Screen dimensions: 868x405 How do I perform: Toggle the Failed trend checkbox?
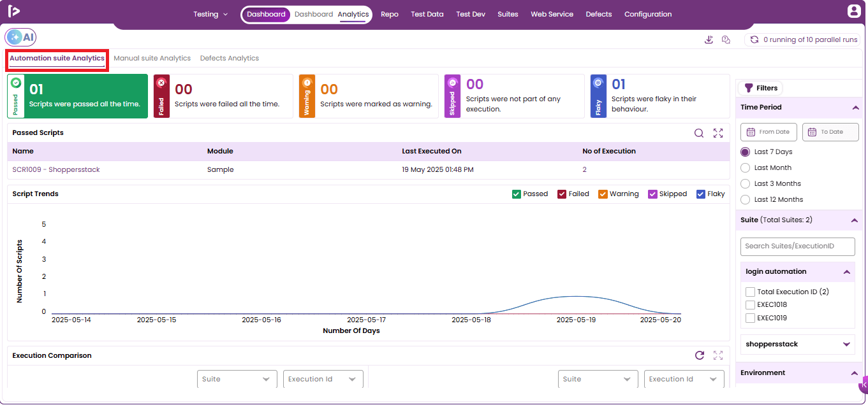[x=562, y=194]
